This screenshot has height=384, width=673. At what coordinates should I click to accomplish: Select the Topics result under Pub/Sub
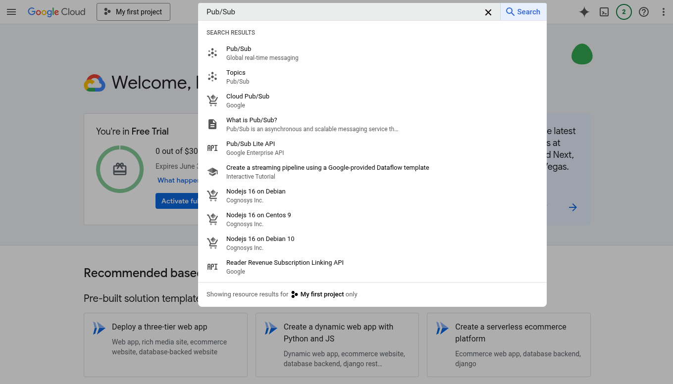pyautogui.click(x=236, y=76)
